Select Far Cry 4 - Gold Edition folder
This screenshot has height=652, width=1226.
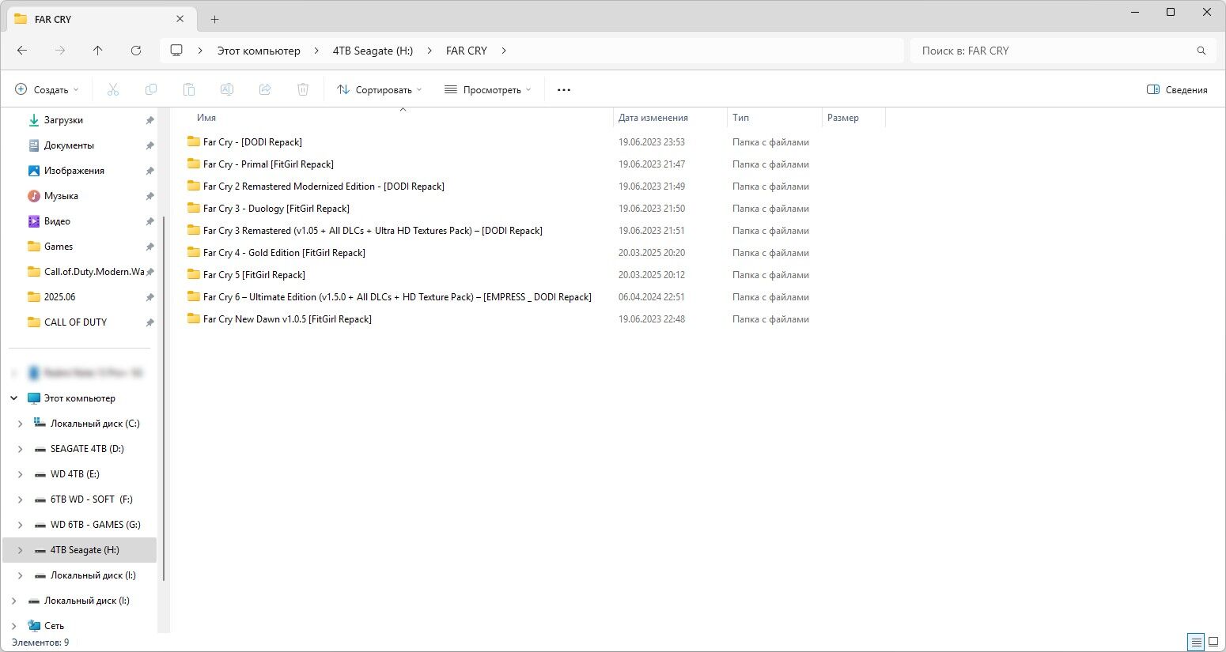click(x=284, y=253)
